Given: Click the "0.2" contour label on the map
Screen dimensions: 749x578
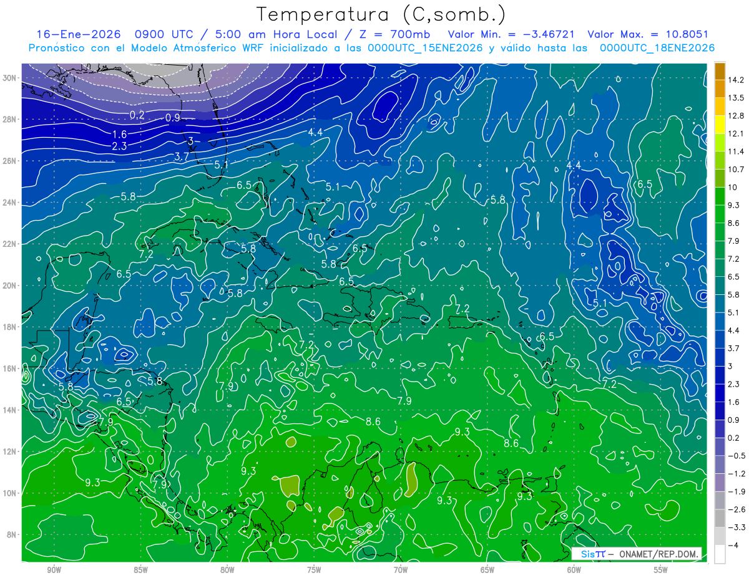Looking at the screenshot, I should (137, 115).
